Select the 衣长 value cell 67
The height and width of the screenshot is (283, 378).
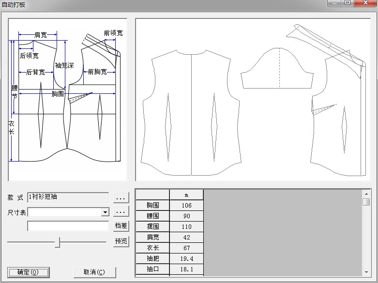click(x=186, y=248)
